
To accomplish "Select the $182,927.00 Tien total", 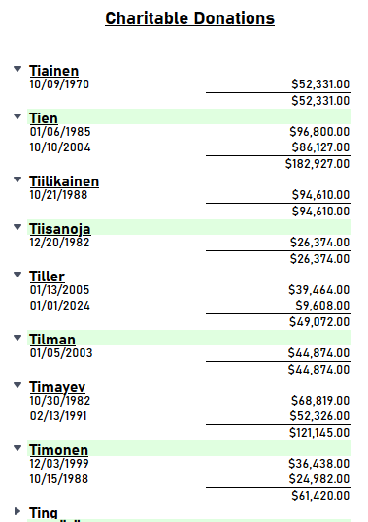I will pos(318,163).
